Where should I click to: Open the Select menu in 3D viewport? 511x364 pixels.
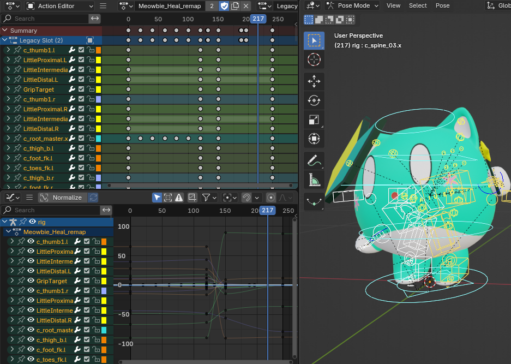(418, 5)
